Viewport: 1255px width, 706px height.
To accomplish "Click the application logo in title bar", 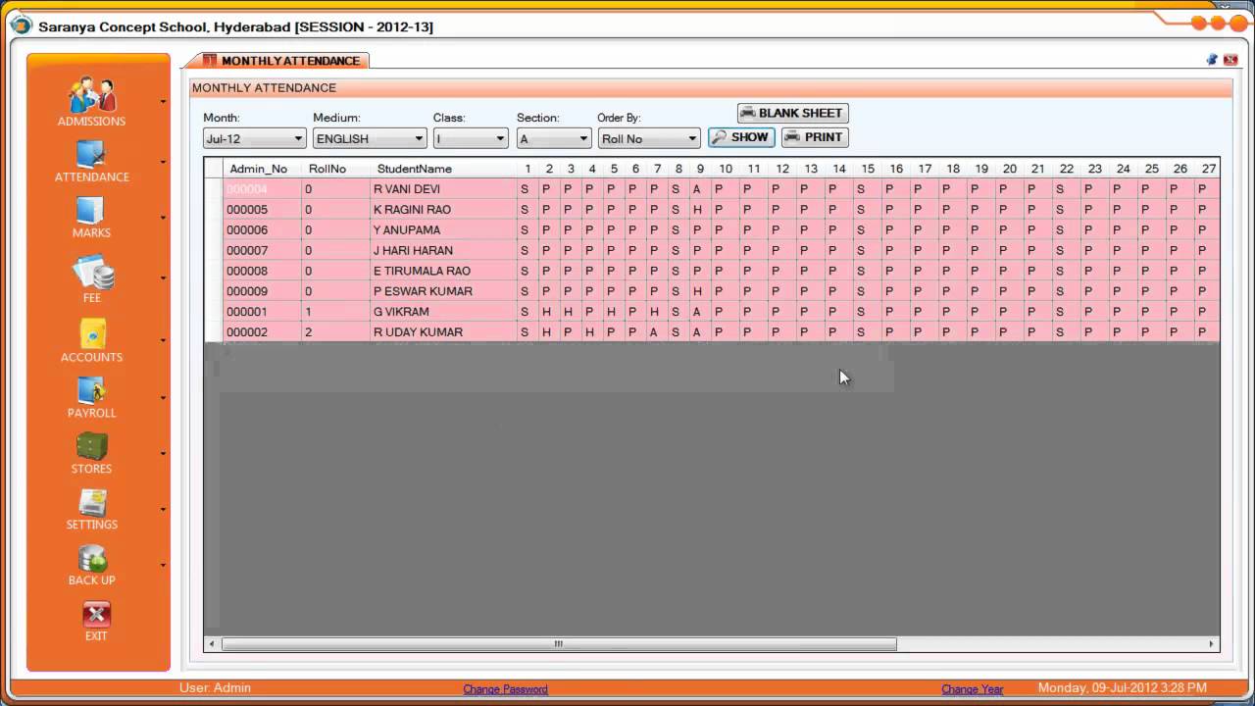I will tap(21, 25).
